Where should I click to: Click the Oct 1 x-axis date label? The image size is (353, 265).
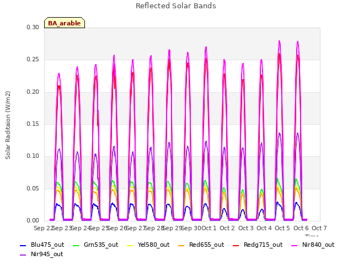209,228
